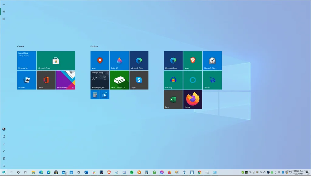Open Bluetooth icon in system tray
311x176 pixels.
pyautogui.click(x=283, y=172)
